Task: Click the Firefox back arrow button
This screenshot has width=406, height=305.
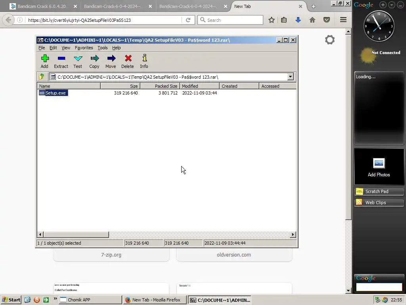Action: [x=9, y=20]
